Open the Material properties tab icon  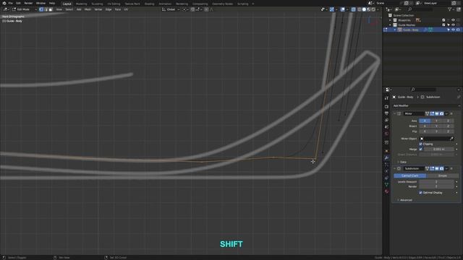(x=386, y=191)
